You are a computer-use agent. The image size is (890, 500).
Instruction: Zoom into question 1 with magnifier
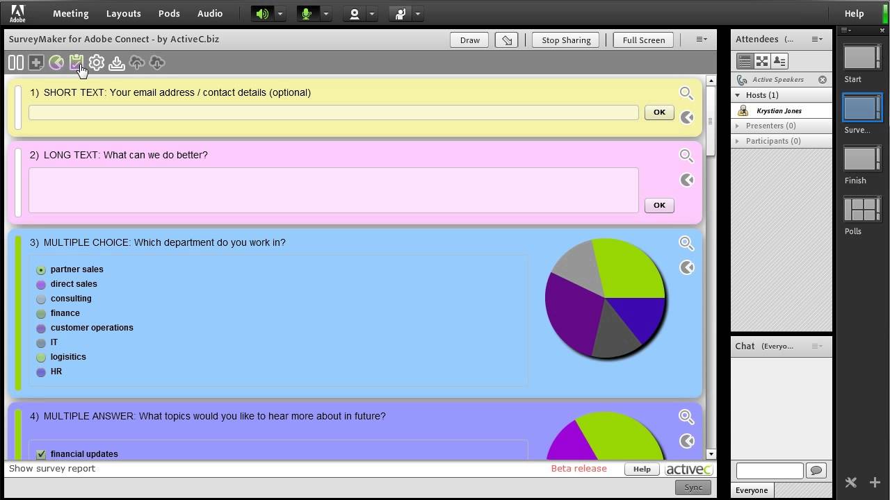686,93
